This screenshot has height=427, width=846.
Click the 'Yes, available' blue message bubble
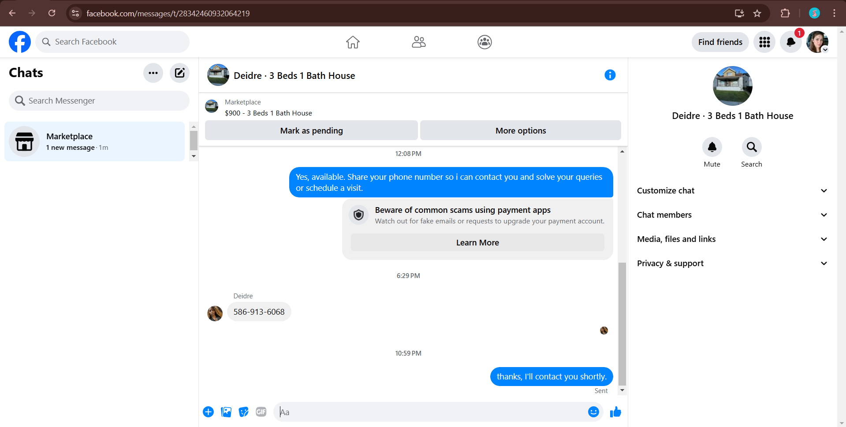point(451,182)
